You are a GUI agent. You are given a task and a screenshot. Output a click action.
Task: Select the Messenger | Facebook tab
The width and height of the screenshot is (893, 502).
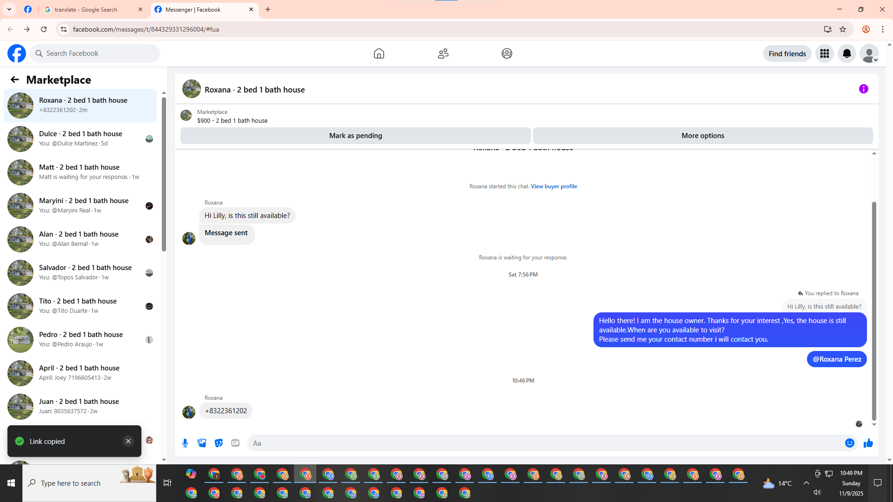(205, 9)
